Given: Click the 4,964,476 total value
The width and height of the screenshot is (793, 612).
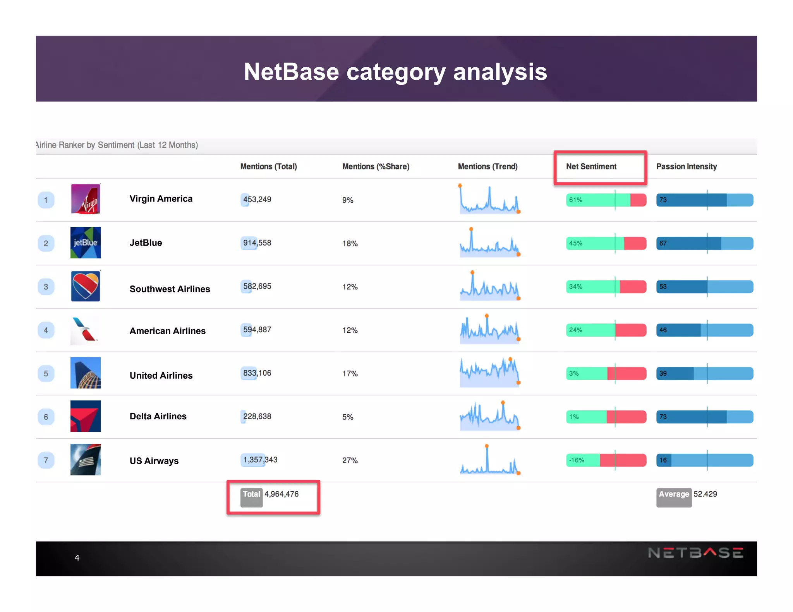Looking at the screenshot, I should click(x=281, y=494).
